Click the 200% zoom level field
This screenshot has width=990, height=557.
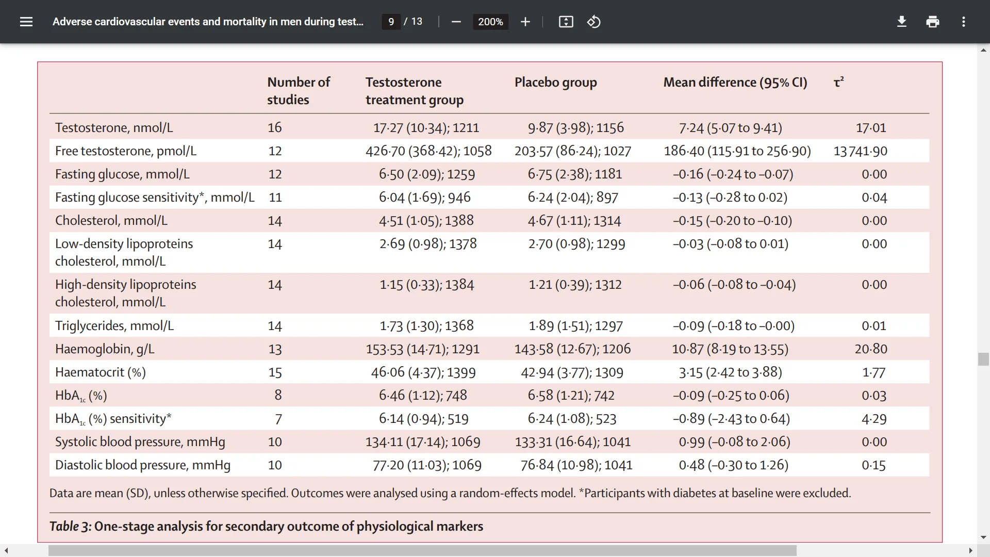(490, 22)
